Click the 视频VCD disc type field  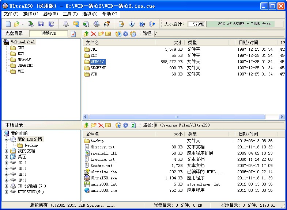(48, 34)
